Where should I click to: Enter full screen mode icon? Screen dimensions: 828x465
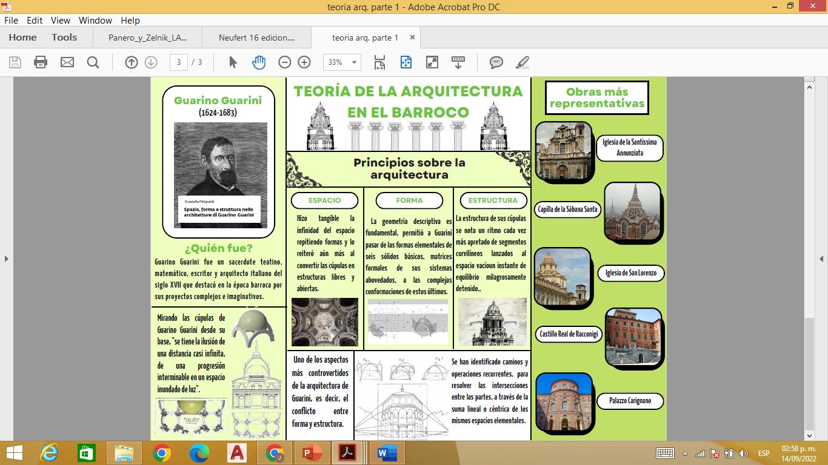[x=432, y=62]
